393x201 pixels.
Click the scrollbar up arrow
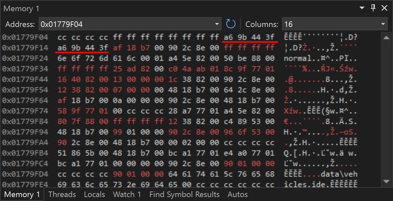coord(387,37)
